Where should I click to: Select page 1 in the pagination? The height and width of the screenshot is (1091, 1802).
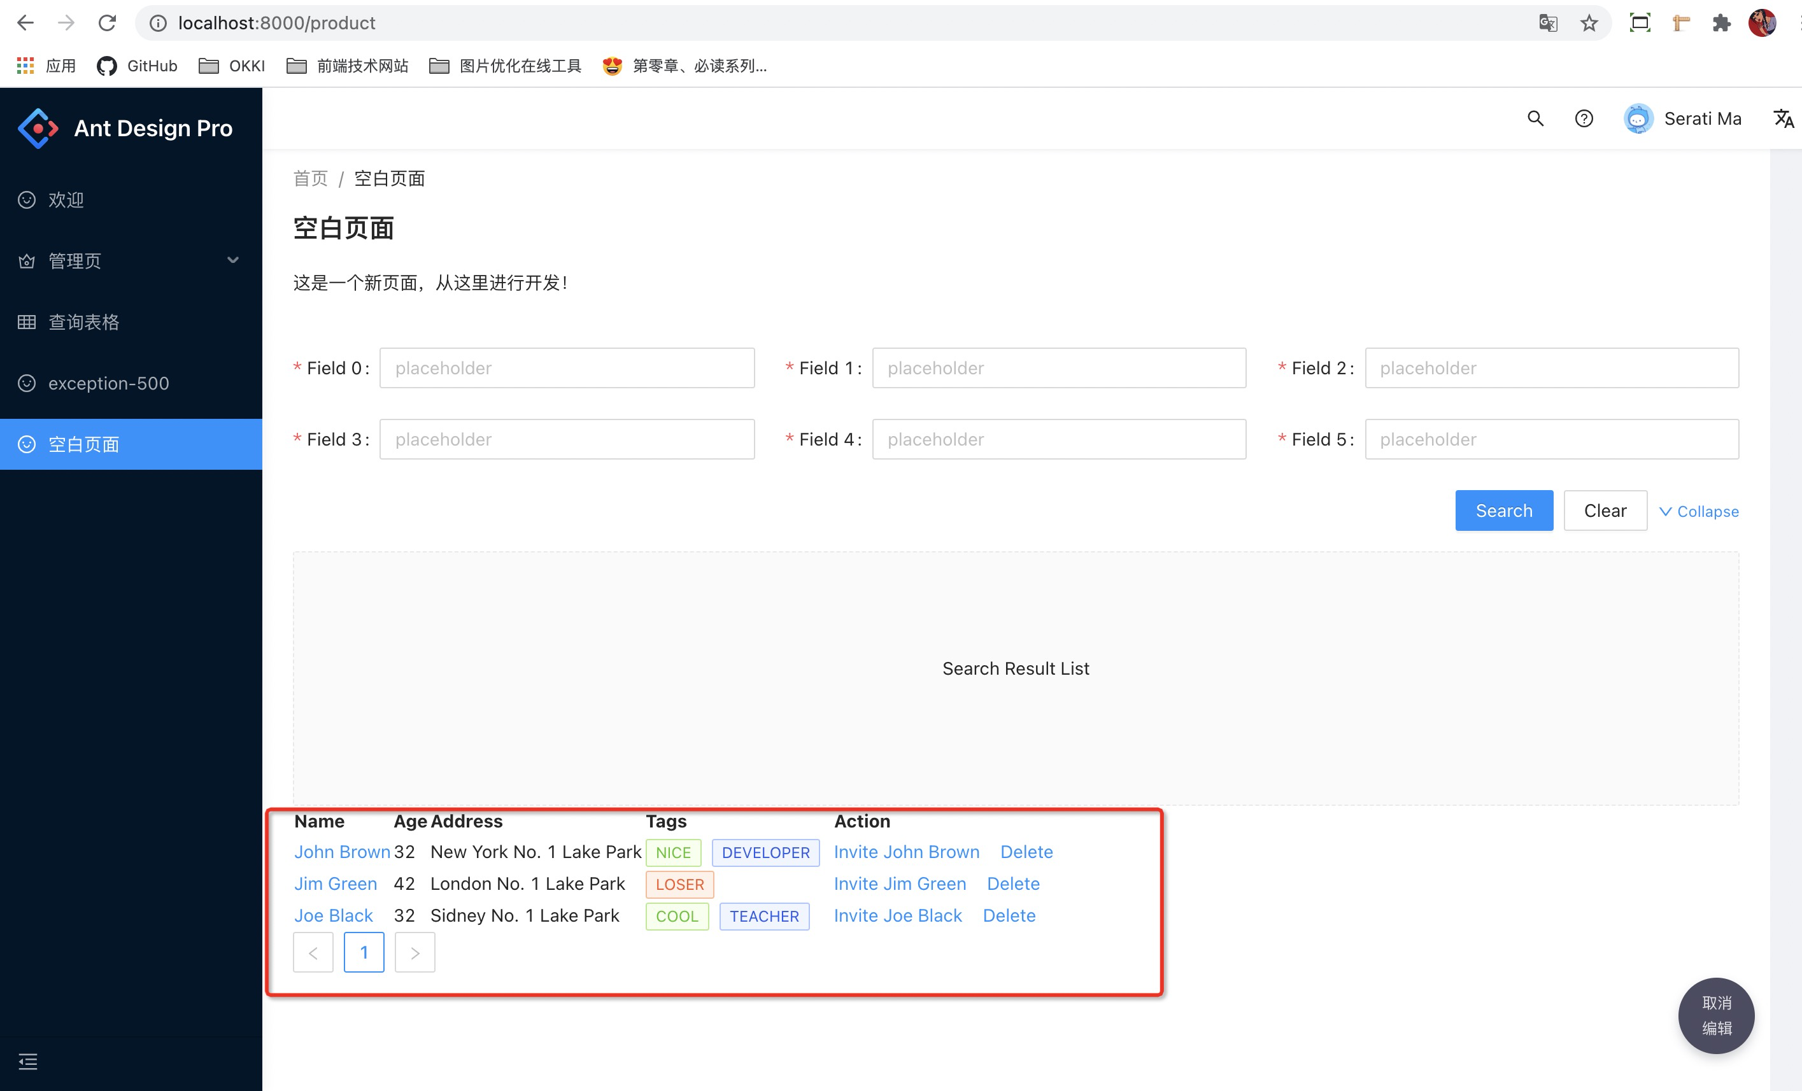(x=364, y=952)
